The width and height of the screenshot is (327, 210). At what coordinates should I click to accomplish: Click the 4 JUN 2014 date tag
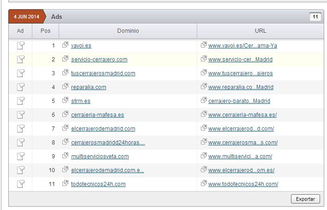27,17
